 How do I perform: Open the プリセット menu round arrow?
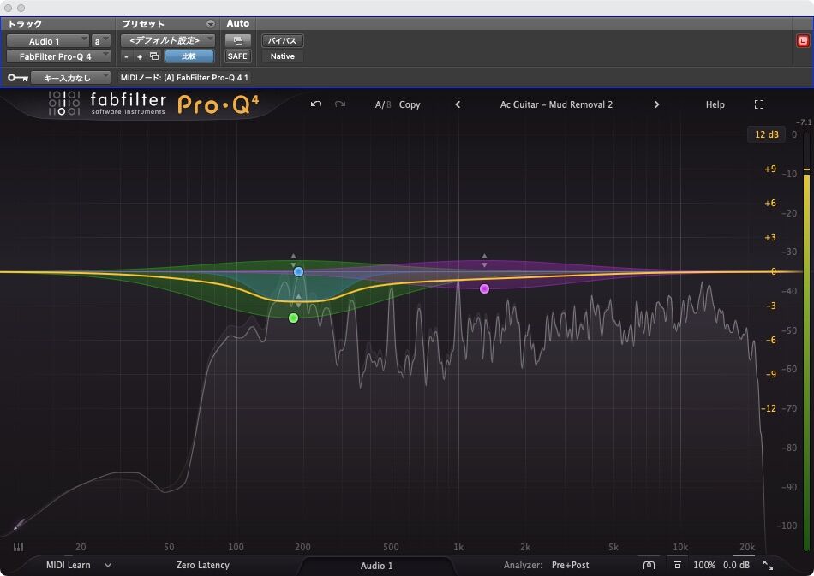210,24
